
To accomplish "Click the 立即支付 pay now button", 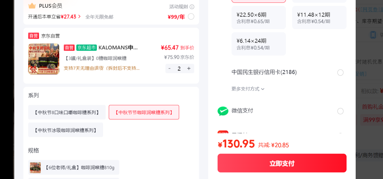I will pyautogui.click(x=282, y=163).
